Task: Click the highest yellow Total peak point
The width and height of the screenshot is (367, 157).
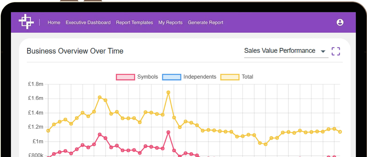Action: pos(168,92)
